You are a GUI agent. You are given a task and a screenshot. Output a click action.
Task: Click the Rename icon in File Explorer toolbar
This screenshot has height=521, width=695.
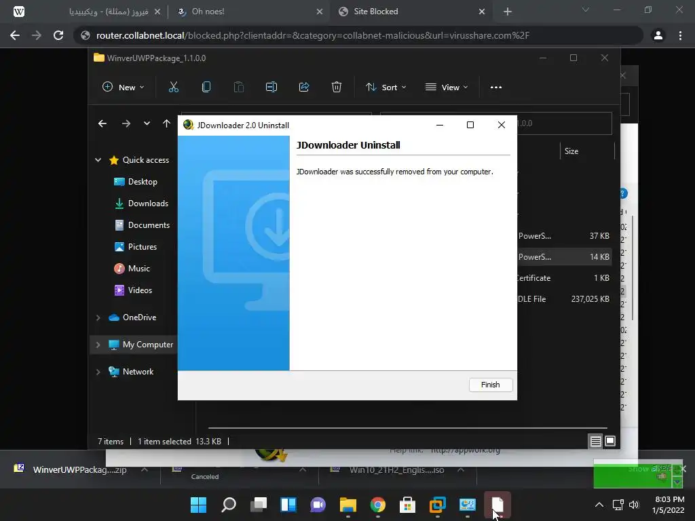[x=271, y=88]
